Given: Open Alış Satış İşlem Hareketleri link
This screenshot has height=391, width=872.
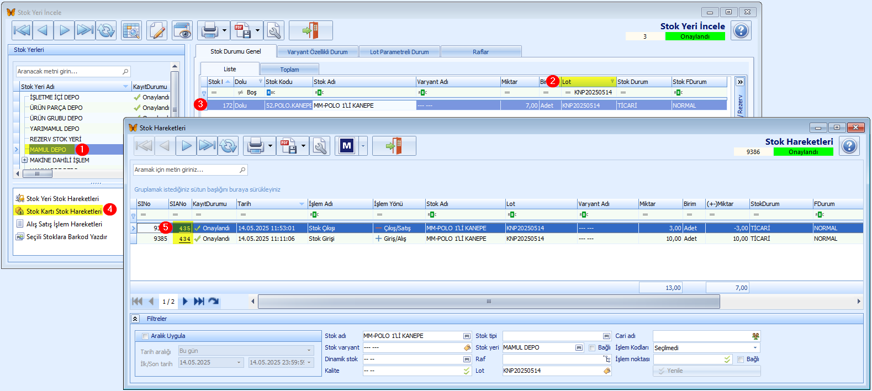Looking at the screenshot, I should 64,224.
